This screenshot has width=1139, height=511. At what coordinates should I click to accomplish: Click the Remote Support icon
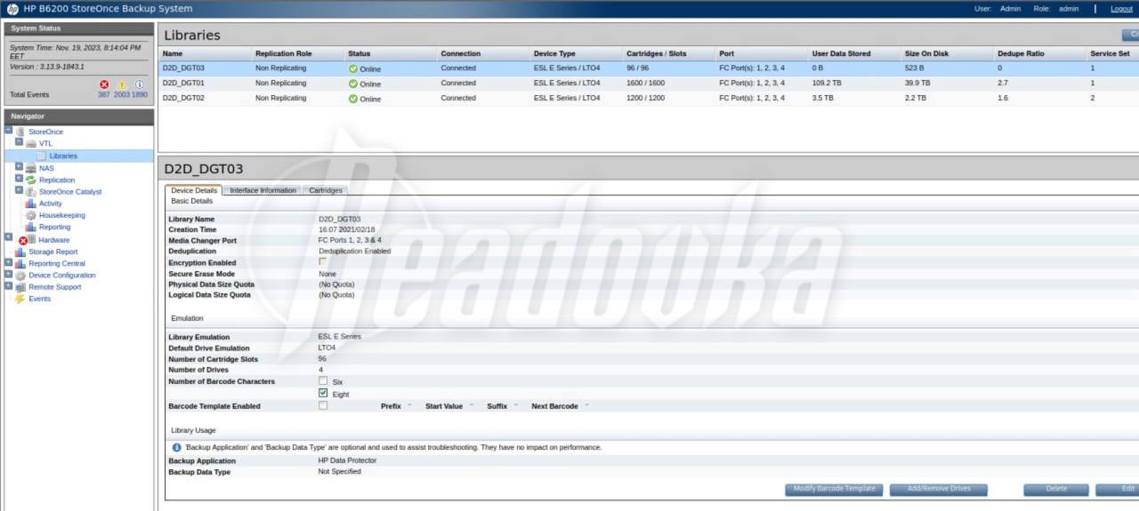coord(20,287)
